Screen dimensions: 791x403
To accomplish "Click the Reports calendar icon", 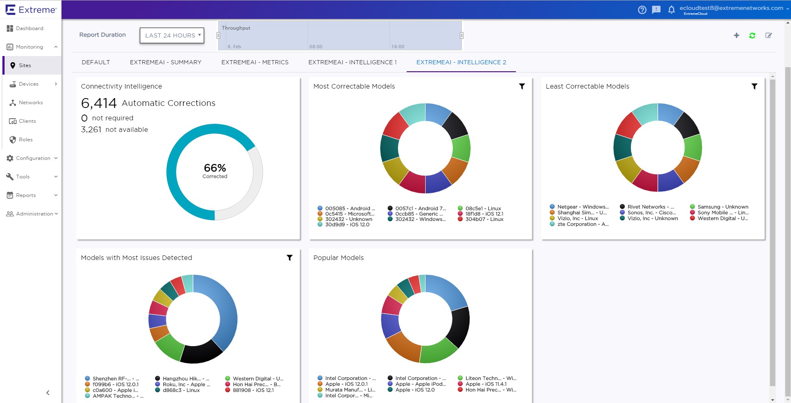I will 10,195.
